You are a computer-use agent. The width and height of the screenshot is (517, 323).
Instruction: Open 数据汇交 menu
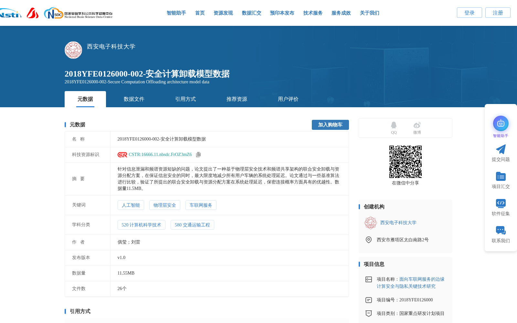click(252, 13)
